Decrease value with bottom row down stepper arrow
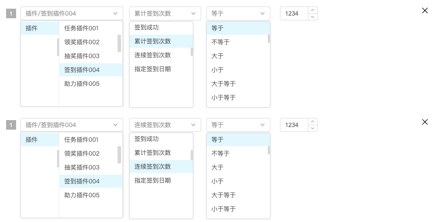Viewport: 438px width, 222px height. pyautogui.click(x=313, y=128)
